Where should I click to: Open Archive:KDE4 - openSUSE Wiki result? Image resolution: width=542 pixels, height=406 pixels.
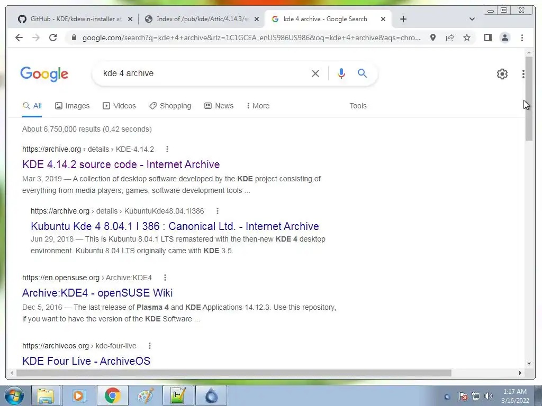pyautogui.click(x=97, y=293)
